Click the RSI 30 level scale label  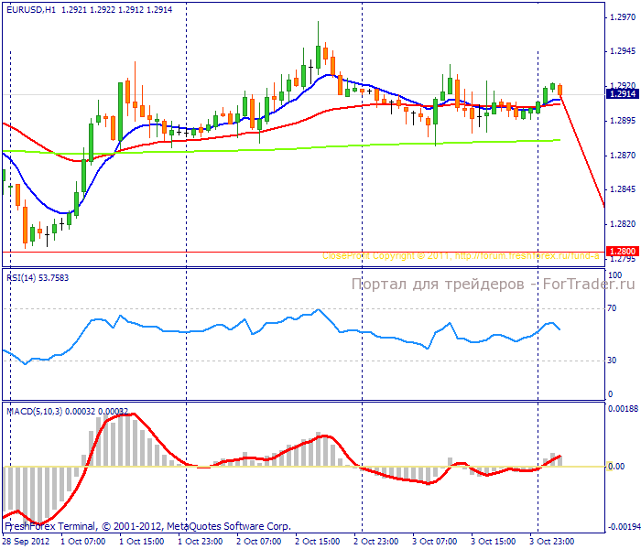point(612,361)
